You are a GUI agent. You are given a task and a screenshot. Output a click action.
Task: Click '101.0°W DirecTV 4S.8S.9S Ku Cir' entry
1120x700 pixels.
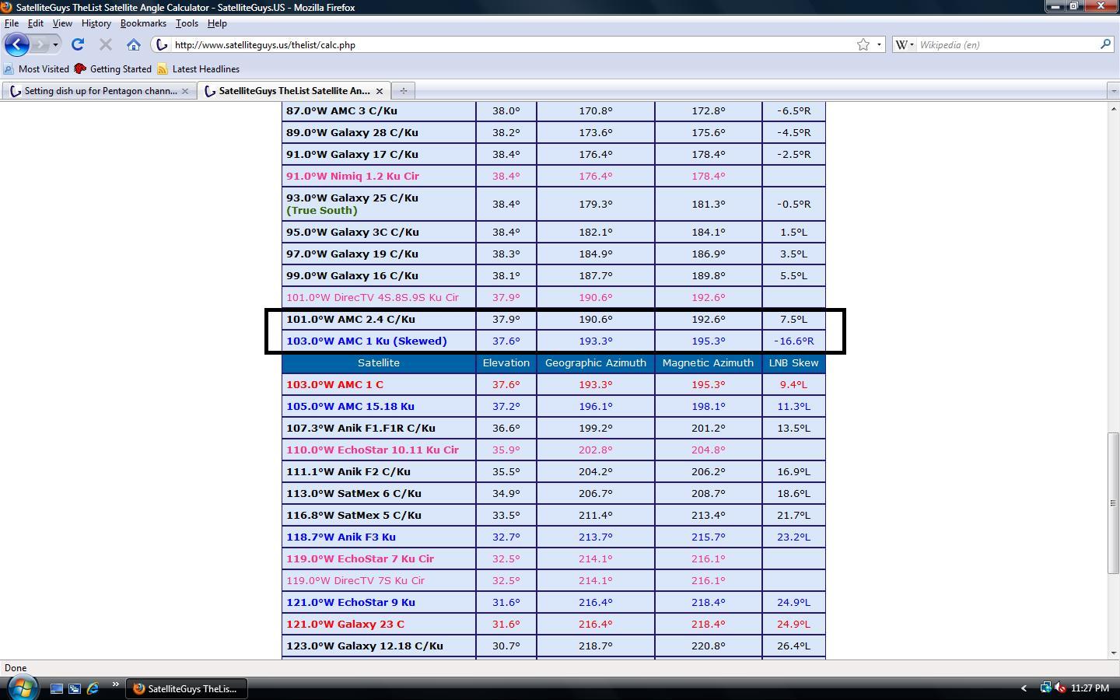pyautogui.click(x=373, y=297)
